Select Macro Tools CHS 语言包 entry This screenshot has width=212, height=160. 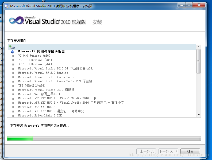click(55, 81)
